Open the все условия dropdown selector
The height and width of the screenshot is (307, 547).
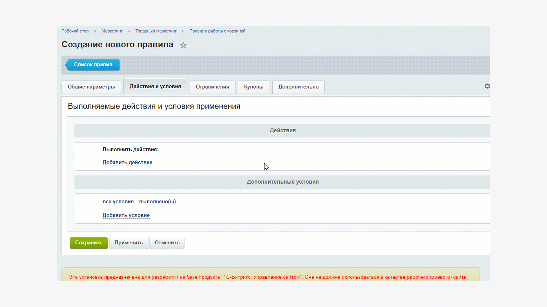tap(118, 202)
